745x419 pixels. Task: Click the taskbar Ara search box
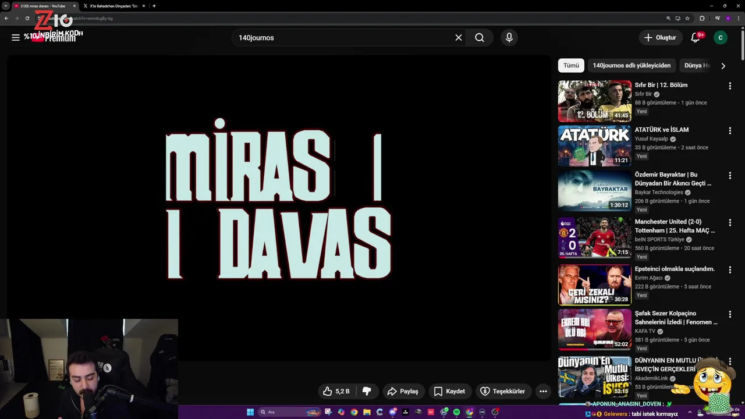click(x=289, y=412)
